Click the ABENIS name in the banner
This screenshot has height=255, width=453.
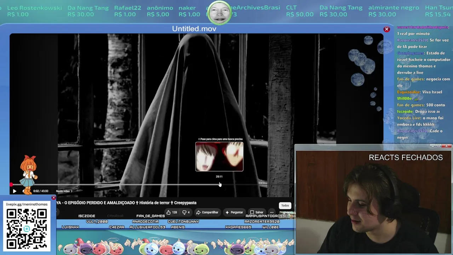pos(178,227)
